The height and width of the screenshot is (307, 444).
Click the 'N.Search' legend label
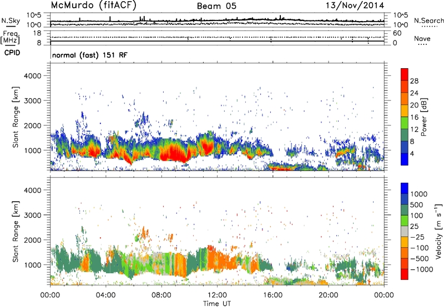428,21
